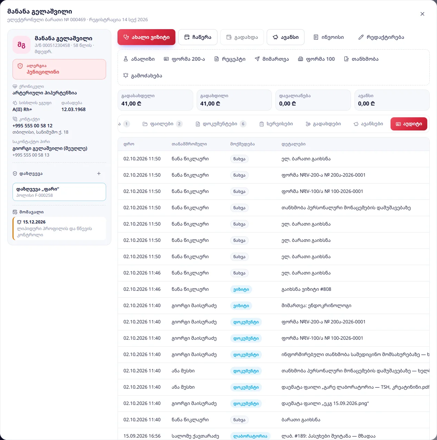The image size is (437, 440).
Task: Click the flask icon beside ანალიზი
Action: pyautogui.click(x=126, y=59)
